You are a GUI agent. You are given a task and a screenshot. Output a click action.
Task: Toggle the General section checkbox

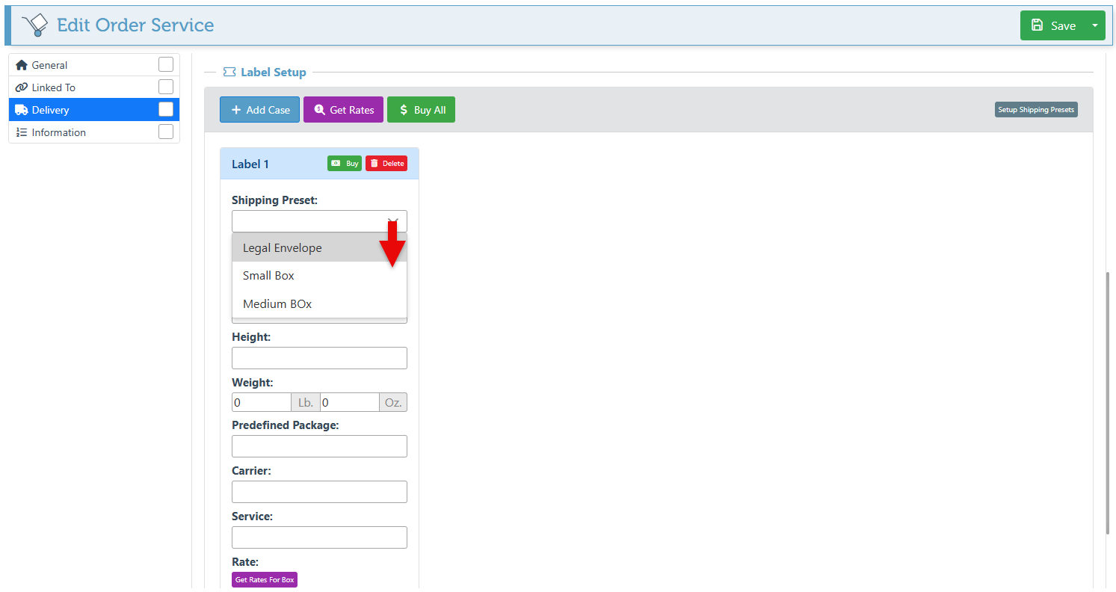(166, 65)
